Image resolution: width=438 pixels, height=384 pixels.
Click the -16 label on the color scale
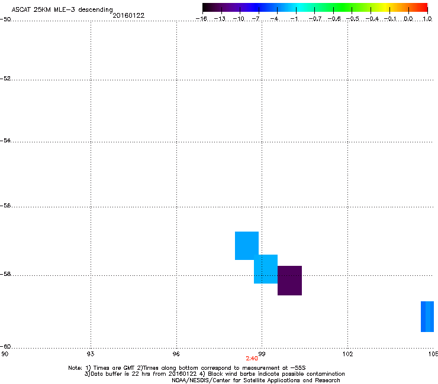[201, 19]
